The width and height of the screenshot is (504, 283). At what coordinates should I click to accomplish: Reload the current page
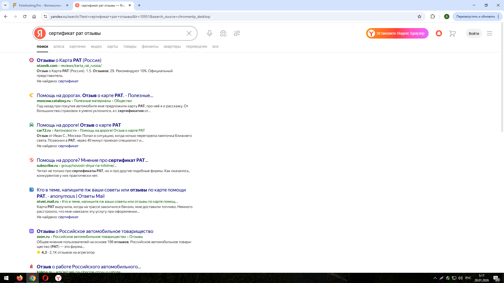click(x=25, y=17)
